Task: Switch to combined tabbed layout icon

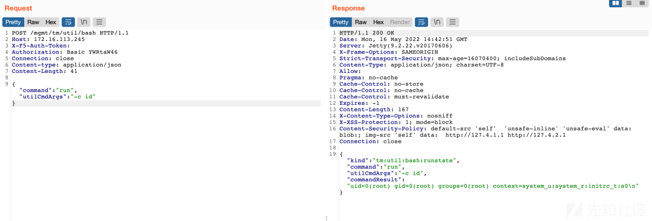Action: click(642, 4)
